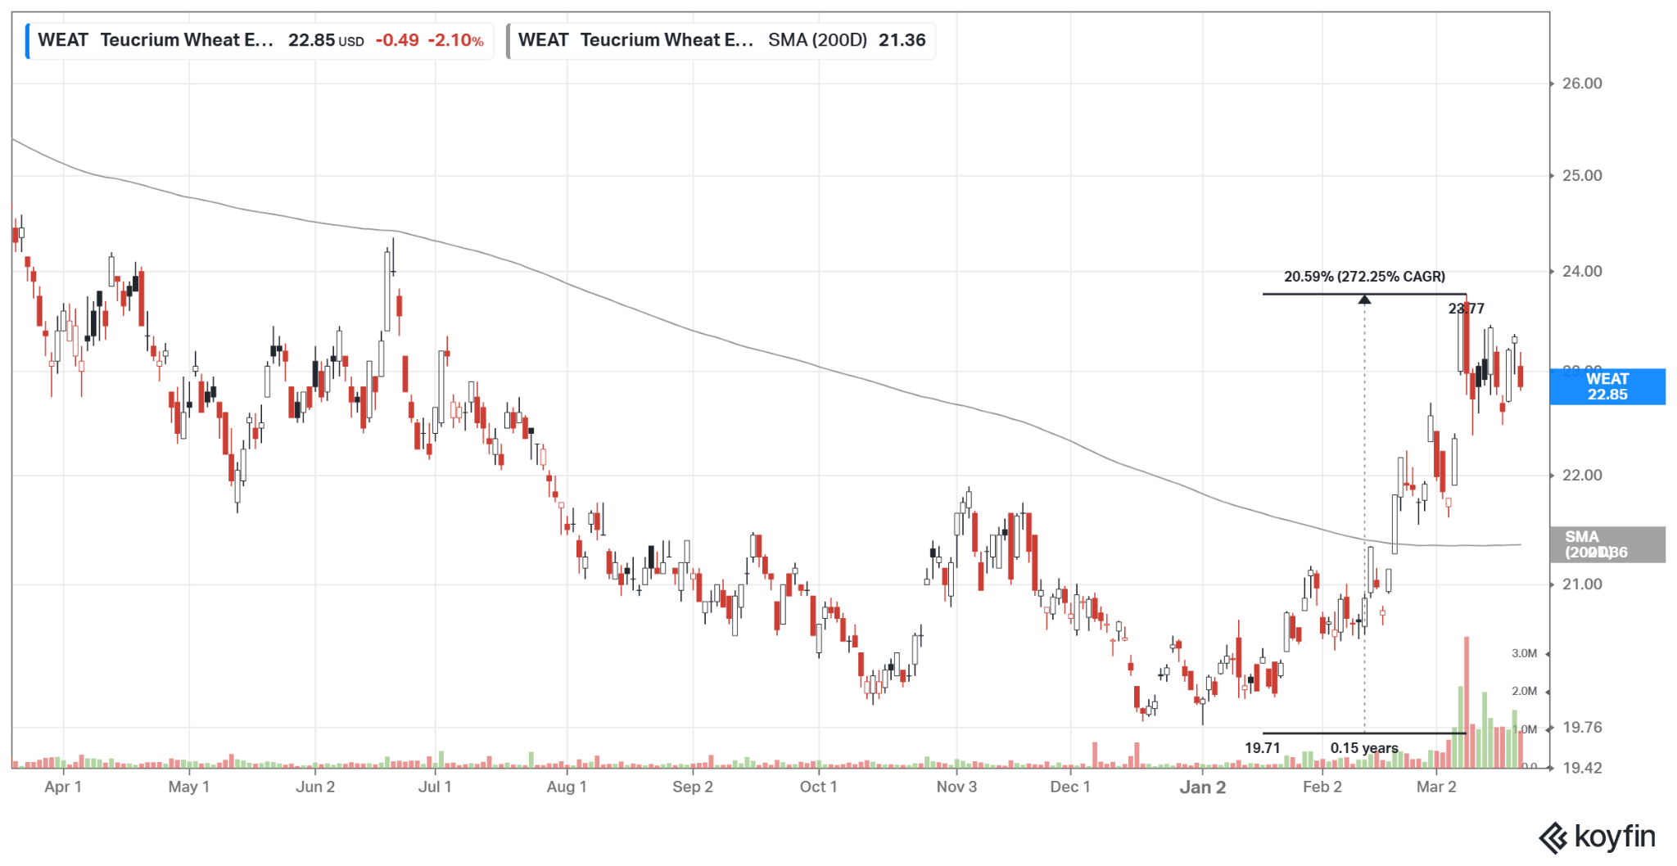Viewport: 1677px width, 866px height.
Task: Click the -0.49 price change in legend
Action: pos(397,40)
